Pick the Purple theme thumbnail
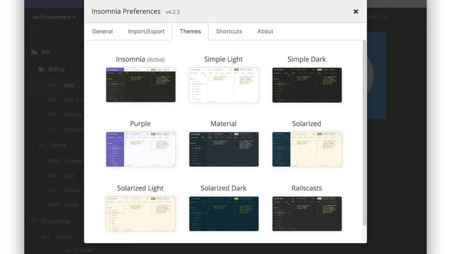This screenshot has height=254, width=451. [141, 149]
